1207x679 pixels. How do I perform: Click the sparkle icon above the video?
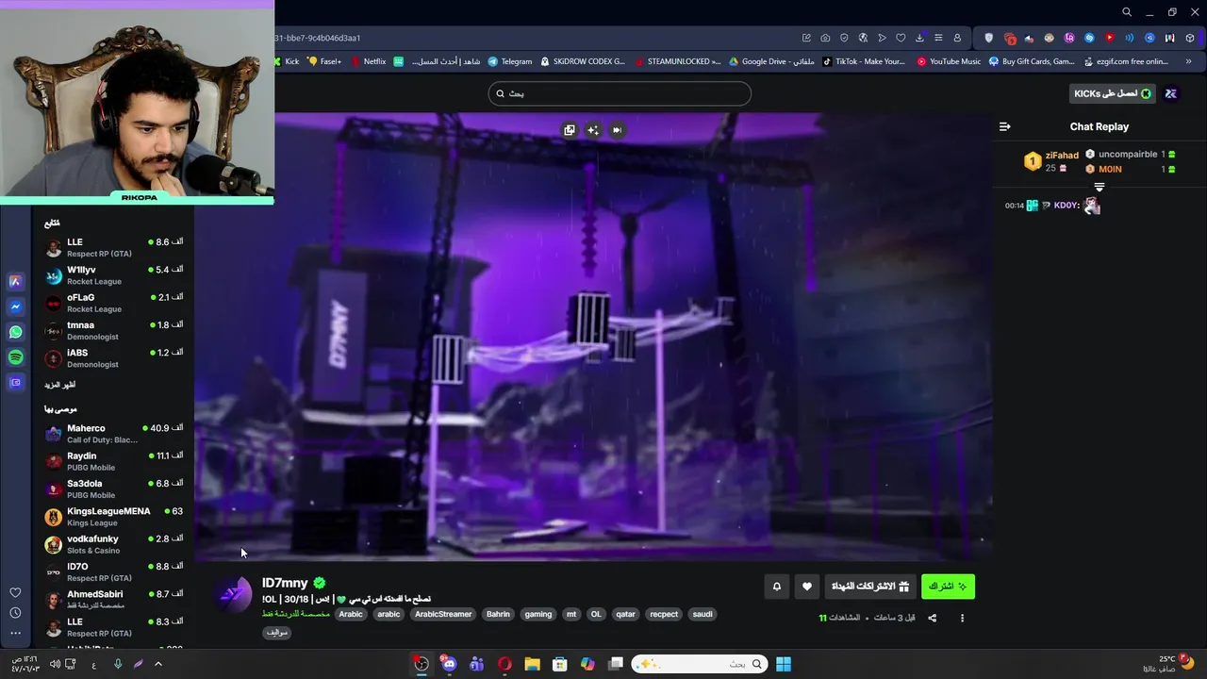click(593, 130)
